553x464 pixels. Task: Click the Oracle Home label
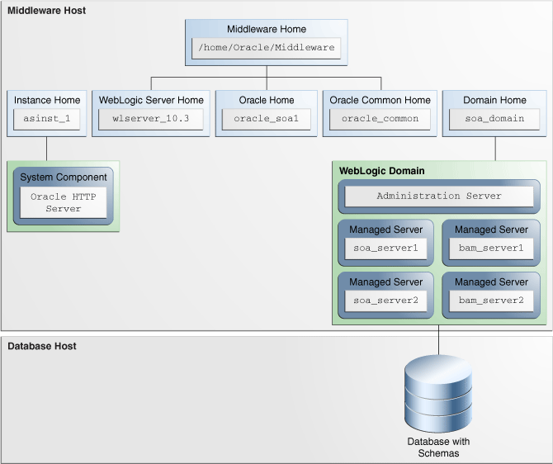tap(267, 100)
